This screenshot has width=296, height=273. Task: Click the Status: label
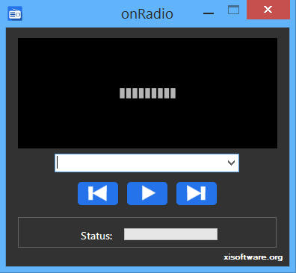coord(96,236)
